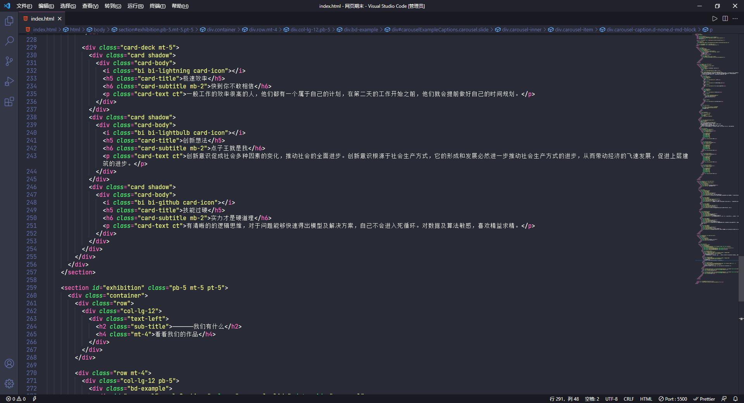
Task: Click line number 259 in gutter
Action: pos(31,288)
